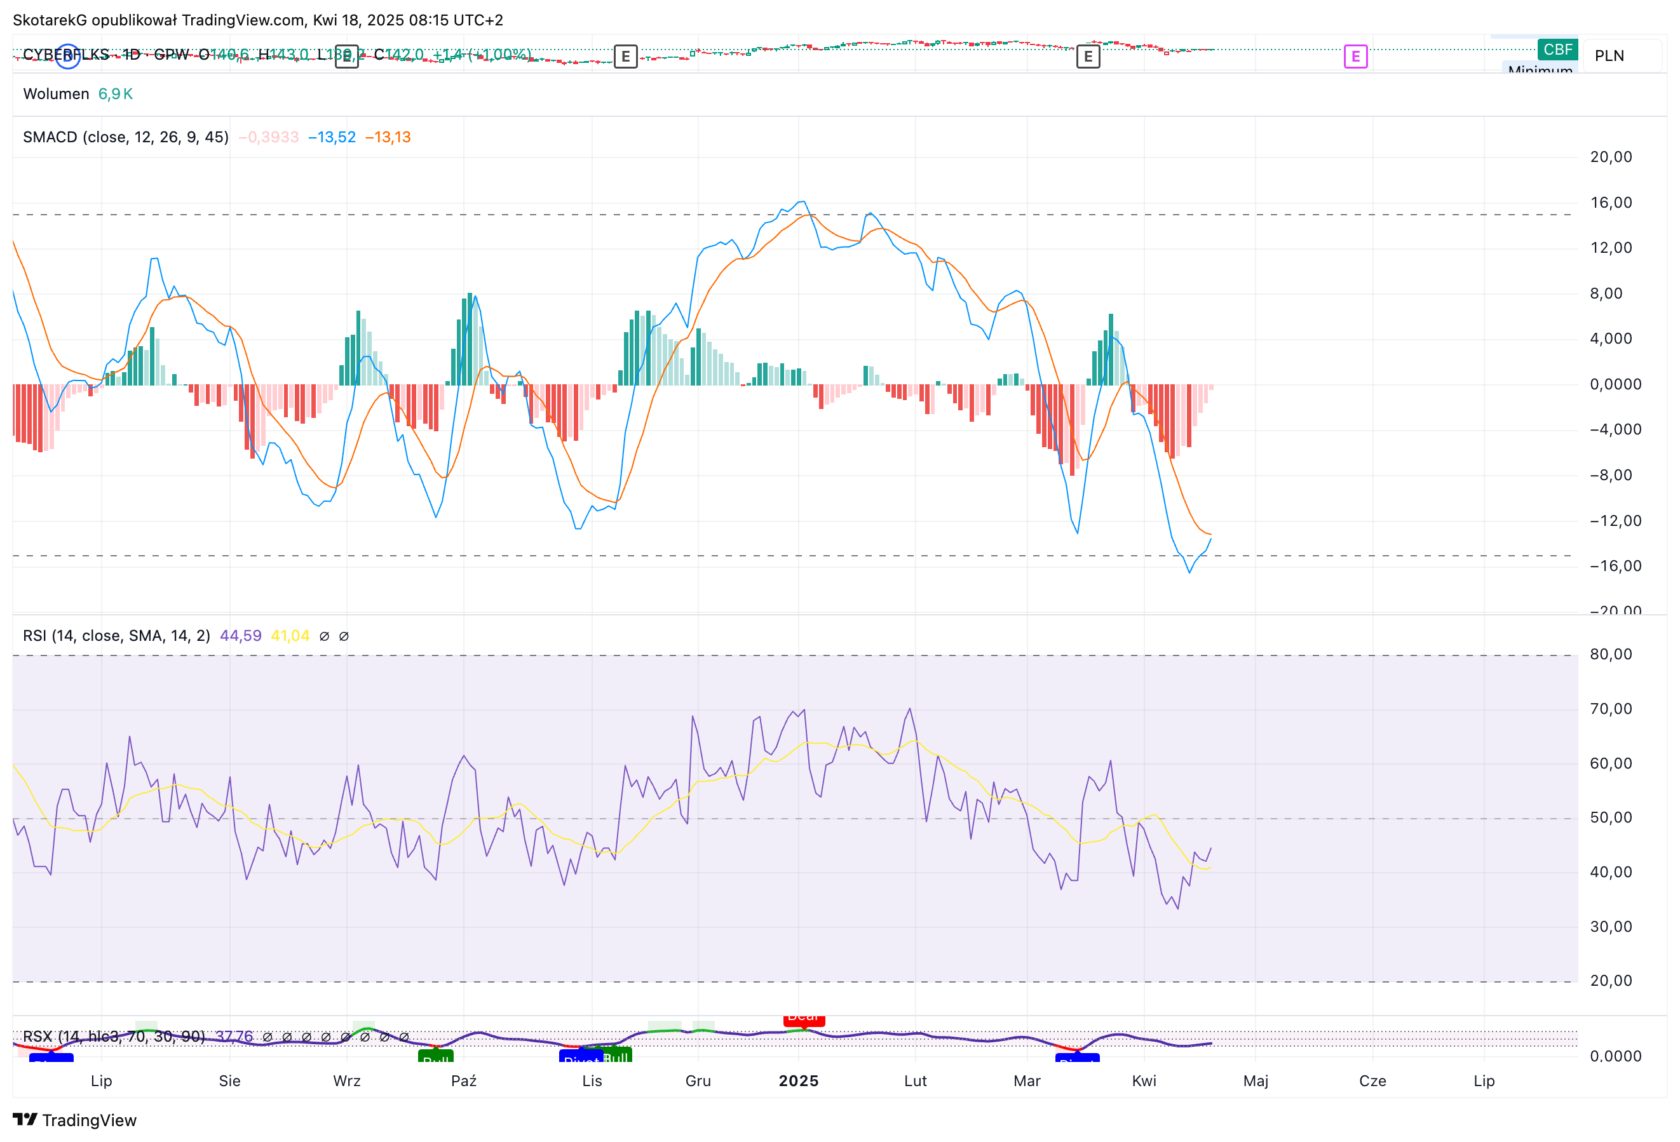Click the Cze month label on time axis
This screenshot has height=1142, width=1680.
[1372, 1081]
